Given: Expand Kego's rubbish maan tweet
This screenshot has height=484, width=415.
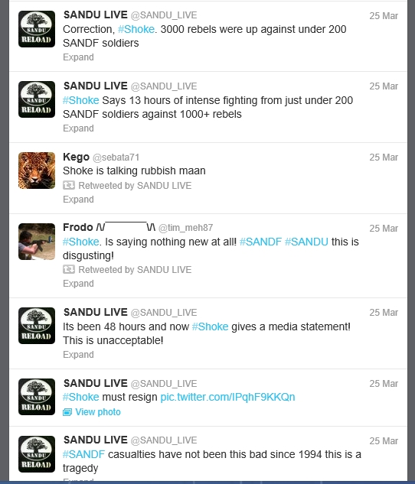Looking at the screenshot, I should pos(78,200).
